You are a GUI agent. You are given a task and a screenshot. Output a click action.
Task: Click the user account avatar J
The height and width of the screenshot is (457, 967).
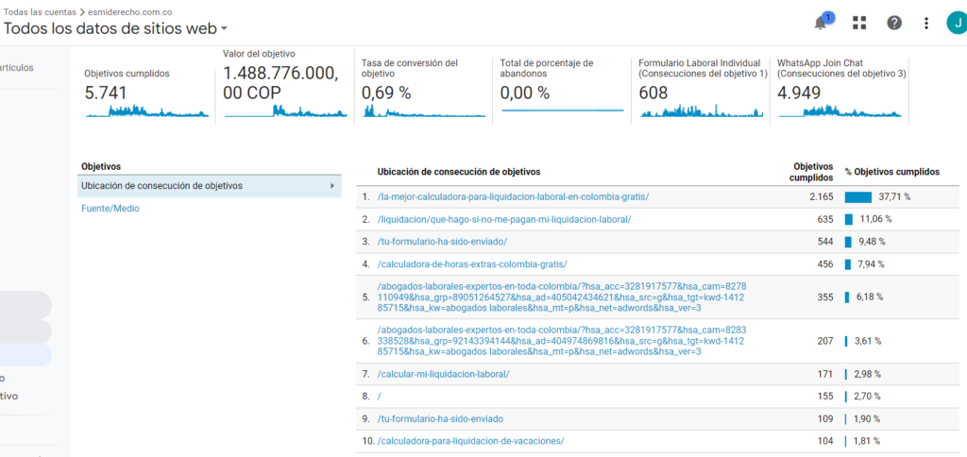955,23
